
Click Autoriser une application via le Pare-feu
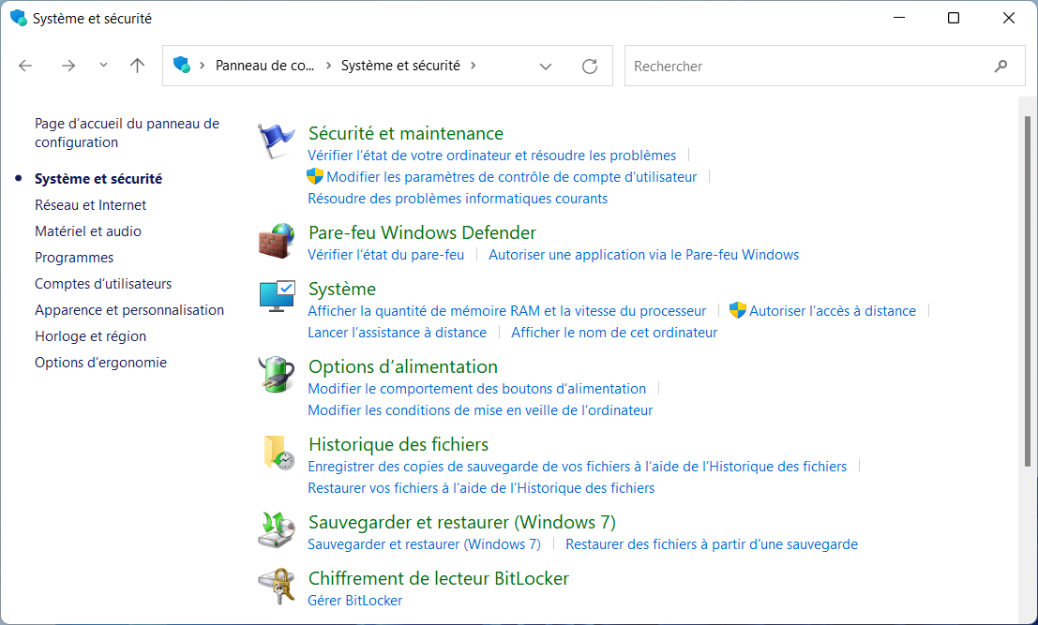click(x=643, y=255)
